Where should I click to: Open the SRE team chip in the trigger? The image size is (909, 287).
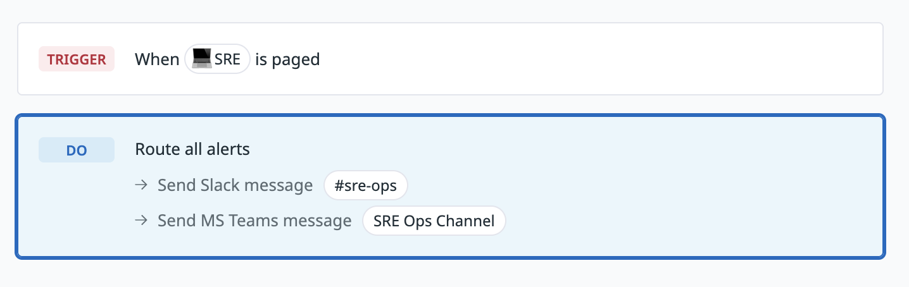tap(217, 59)
